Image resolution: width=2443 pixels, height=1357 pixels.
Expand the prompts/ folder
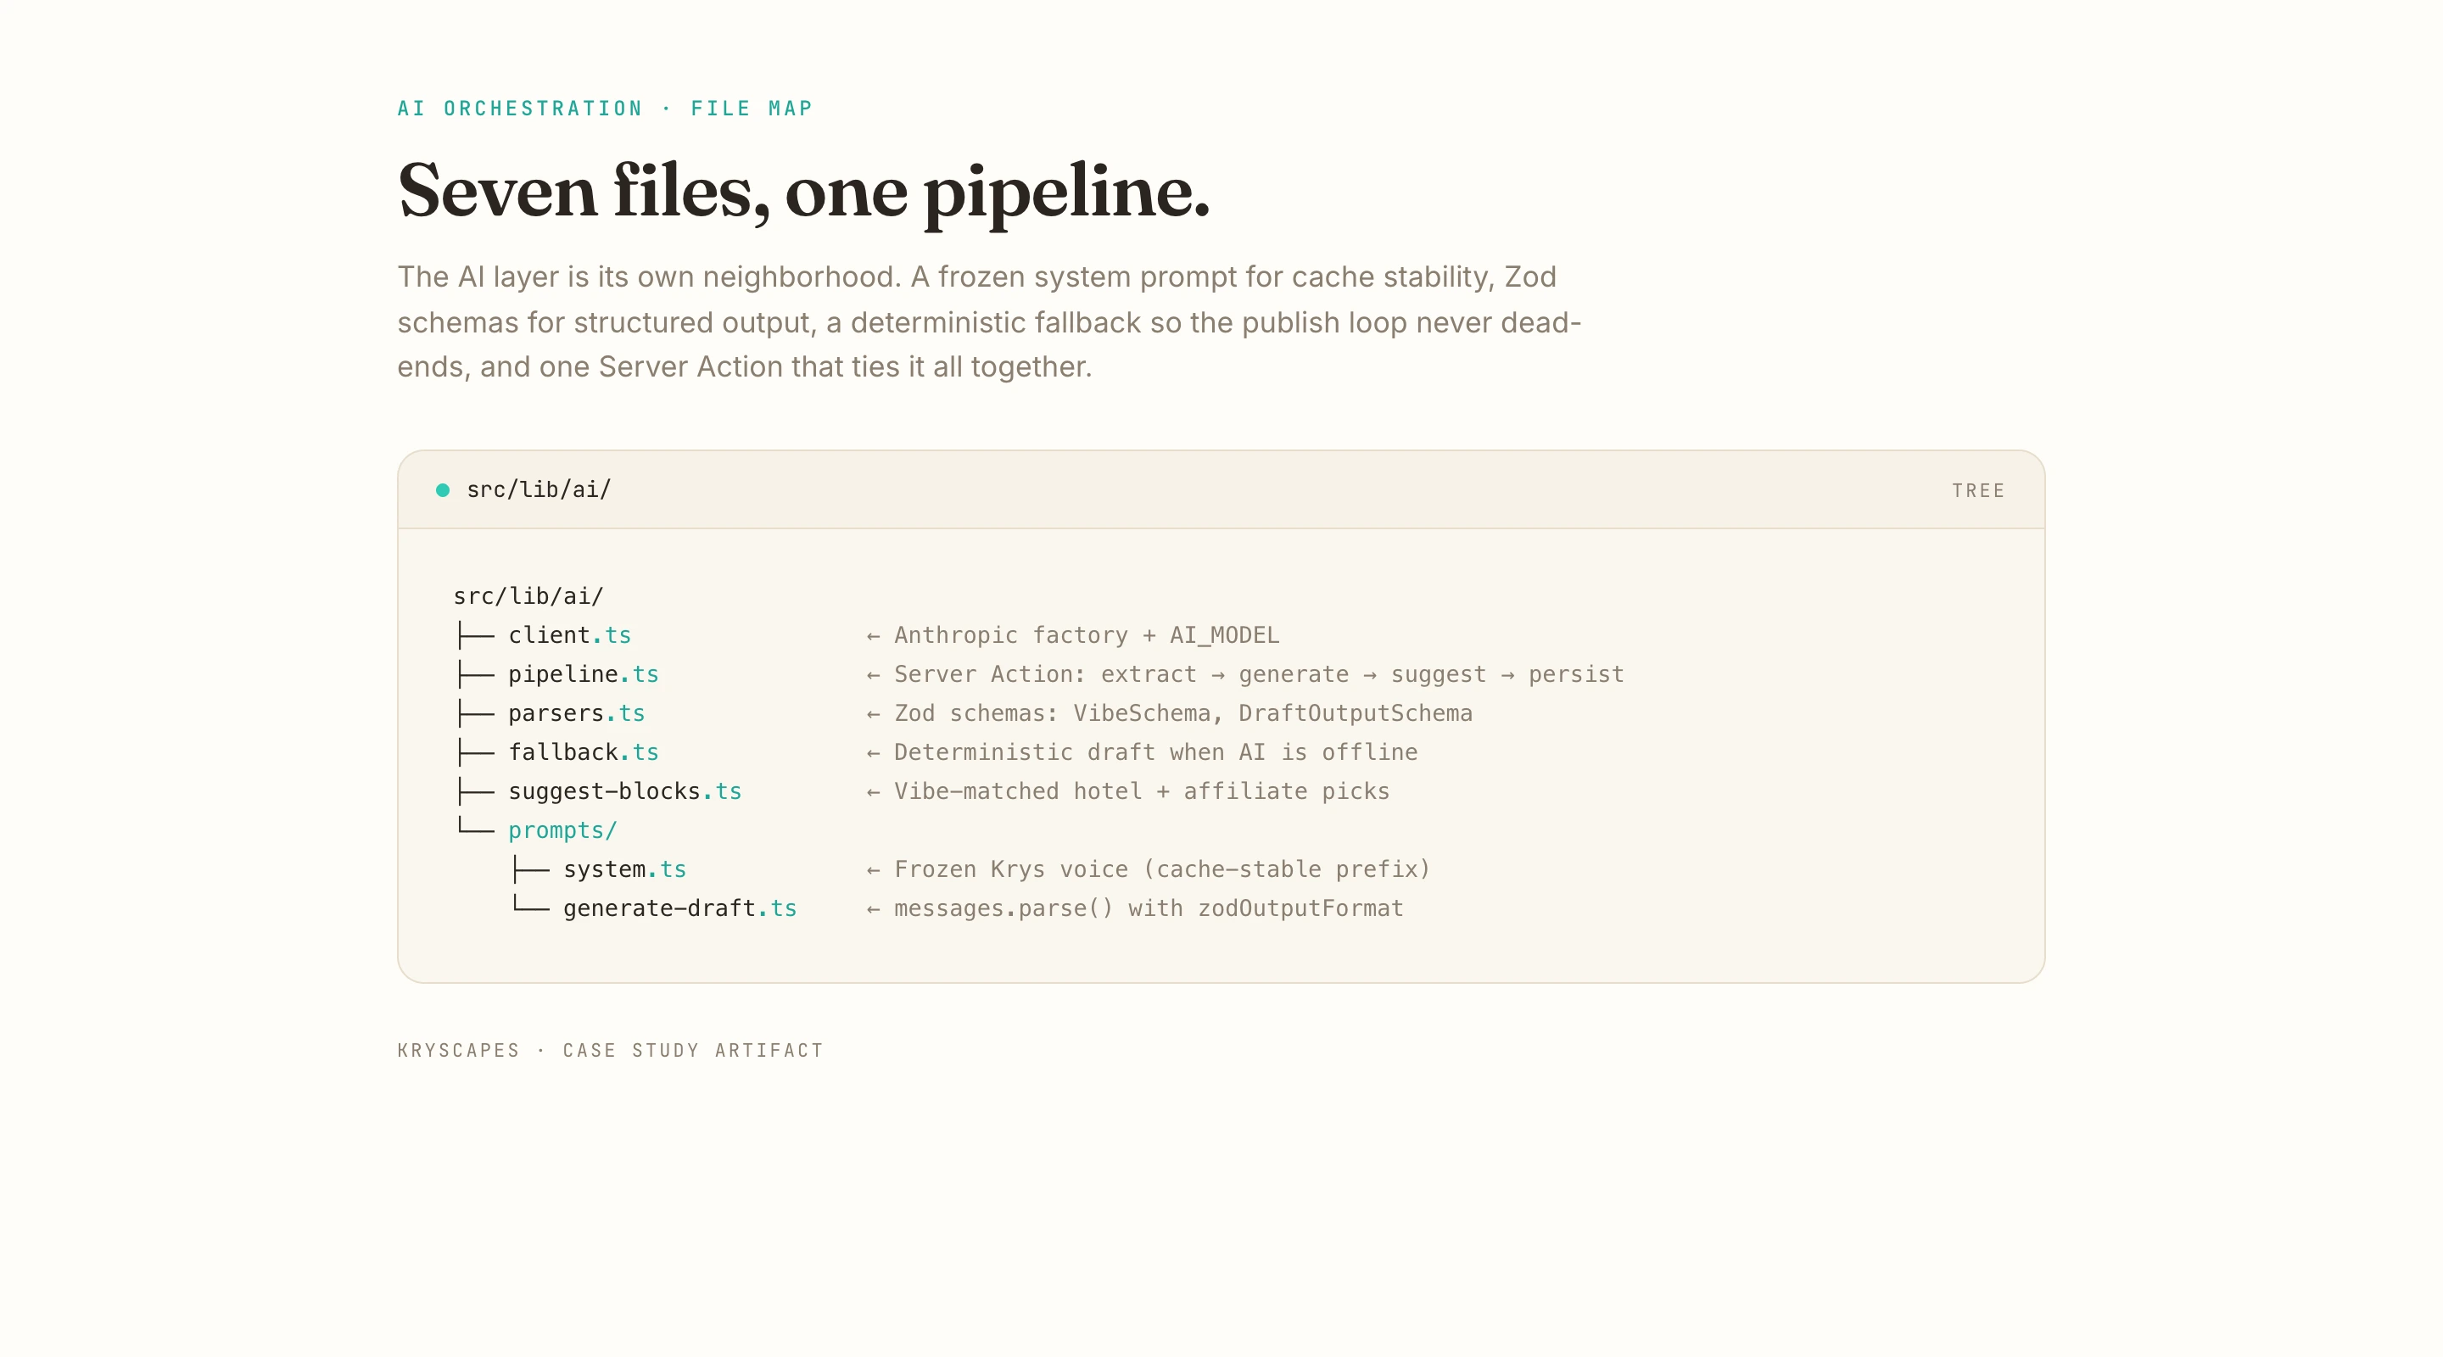point(562,829)
